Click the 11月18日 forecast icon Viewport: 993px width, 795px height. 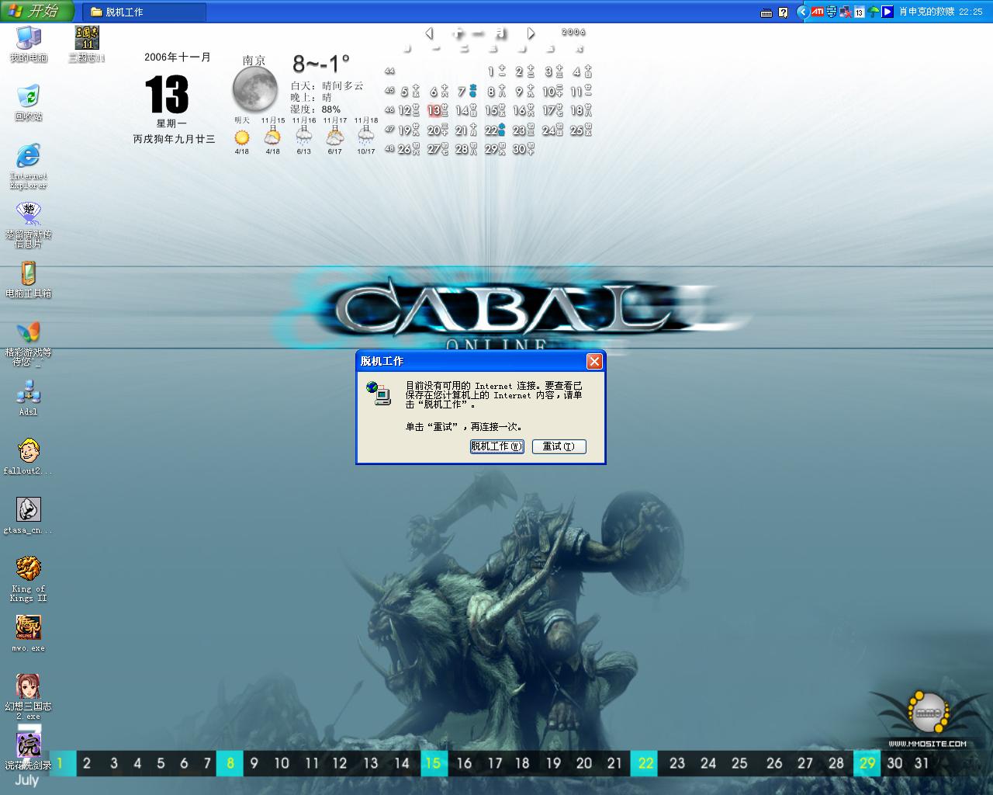pyautogui.click(x=365, y=138)
